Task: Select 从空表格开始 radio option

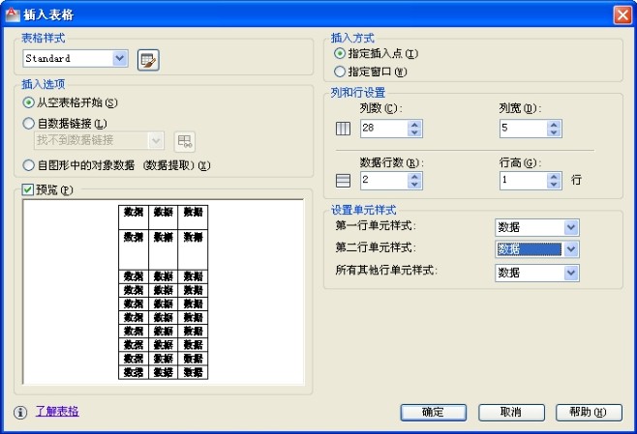Action: [29, 103]
